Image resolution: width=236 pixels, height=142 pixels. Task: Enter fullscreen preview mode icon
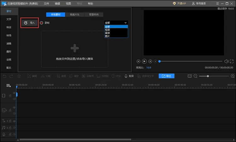click(232, 61)
